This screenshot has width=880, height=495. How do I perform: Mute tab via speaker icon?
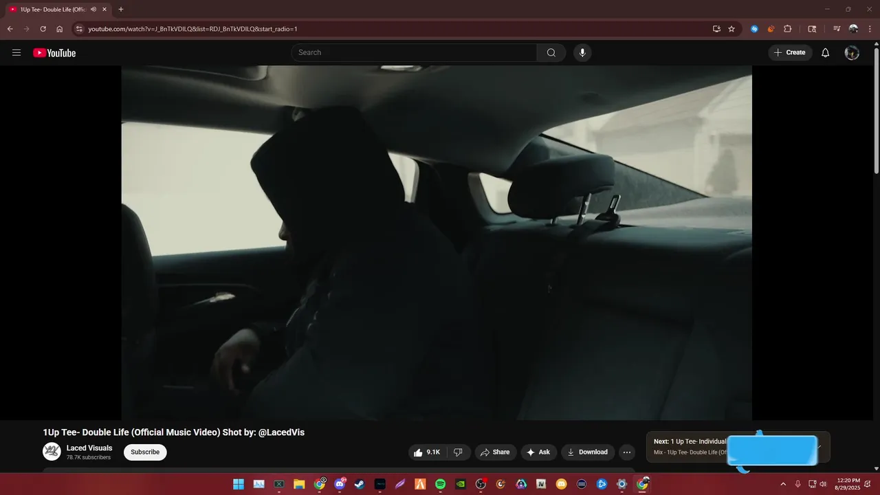click(93, 10)
